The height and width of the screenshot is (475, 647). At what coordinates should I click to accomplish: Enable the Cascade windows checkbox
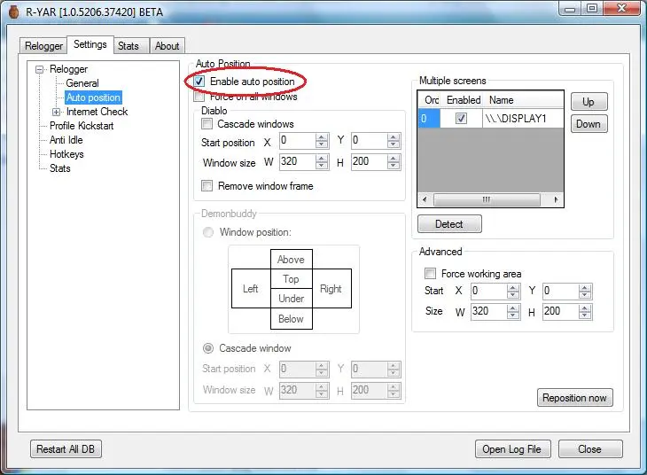tap(207, 124)
